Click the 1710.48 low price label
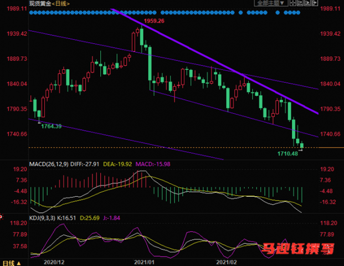The height and width of the screenshot is (266, 344). (x=287, y=154)
